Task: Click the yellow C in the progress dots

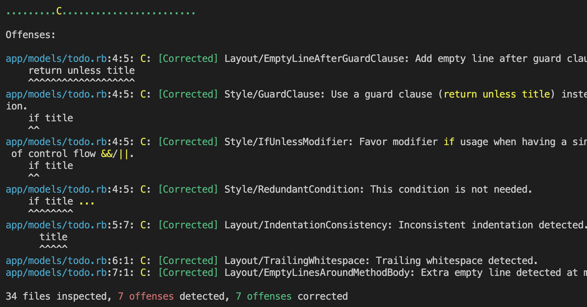Action: click(59, 12)
